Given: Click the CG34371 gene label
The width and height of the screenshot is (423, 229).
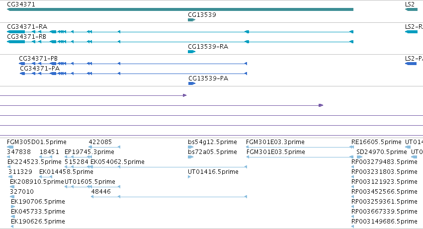Looking at the screenshot, I should click(21, 4).
